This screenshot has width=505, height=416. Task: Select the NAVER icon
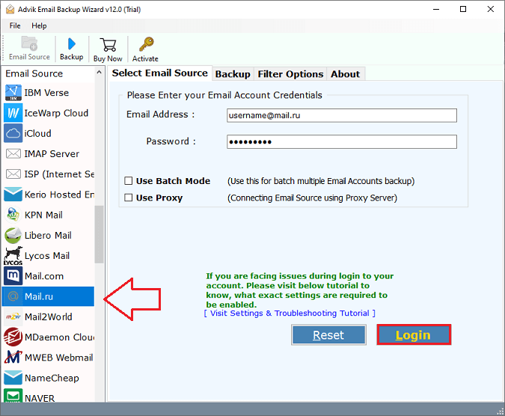pyautogui.click(x=13, y=396)
